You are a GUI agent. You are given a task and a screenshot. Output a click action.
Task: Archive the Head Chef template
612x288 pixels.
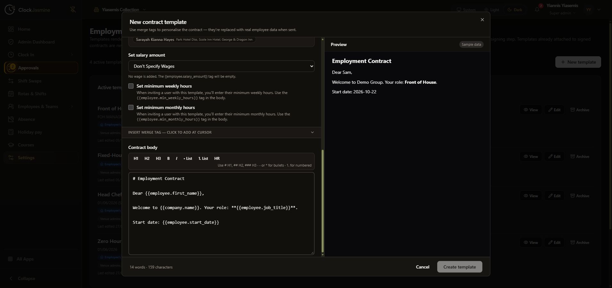click(580, 196)
